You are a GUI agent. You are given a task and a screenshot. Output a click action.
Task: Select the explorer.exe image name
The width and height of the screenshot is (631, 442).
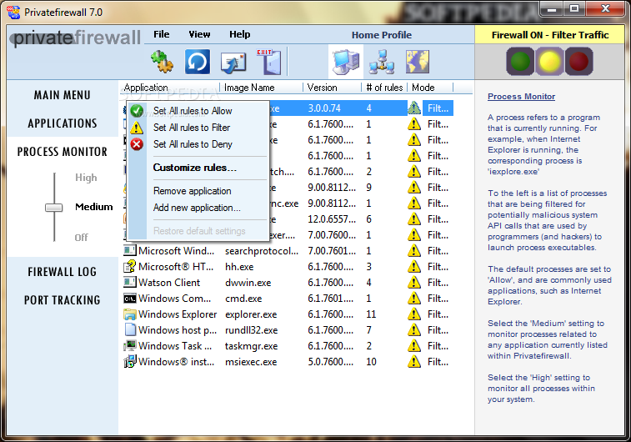click(x=251, y=314)
